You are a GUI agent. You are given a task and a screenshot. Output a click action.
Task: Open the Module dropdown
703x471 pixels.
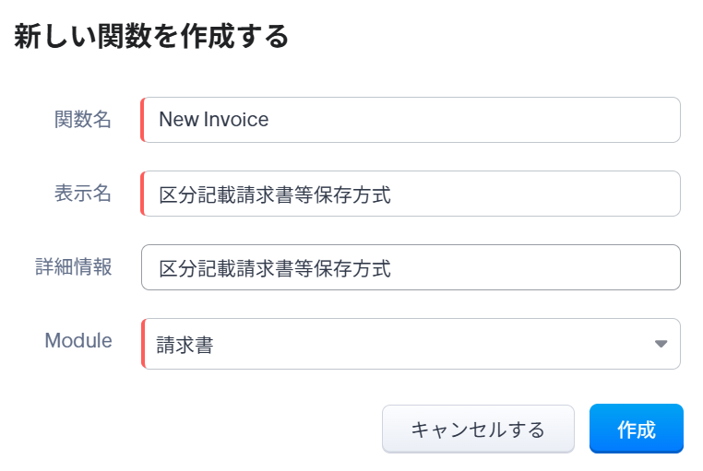[411, 344]
